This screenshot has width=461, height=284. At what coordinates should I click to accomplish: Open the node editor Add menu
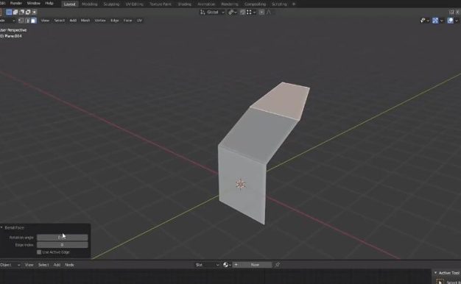(x=57, y=265)
